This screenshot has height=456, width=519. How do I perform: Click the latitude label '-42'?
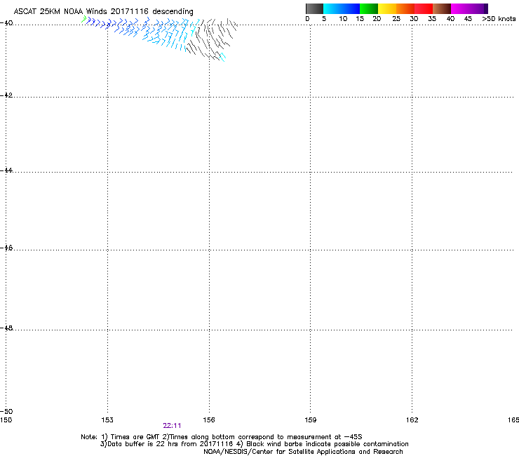6,95
